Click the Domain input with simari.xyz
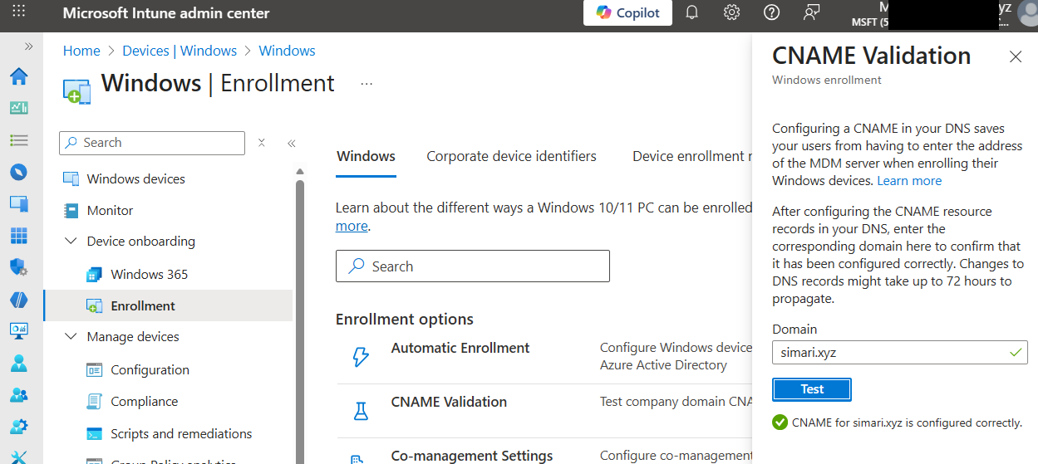The width and height of the screenshot is (1038, 464). coord(899,352)
